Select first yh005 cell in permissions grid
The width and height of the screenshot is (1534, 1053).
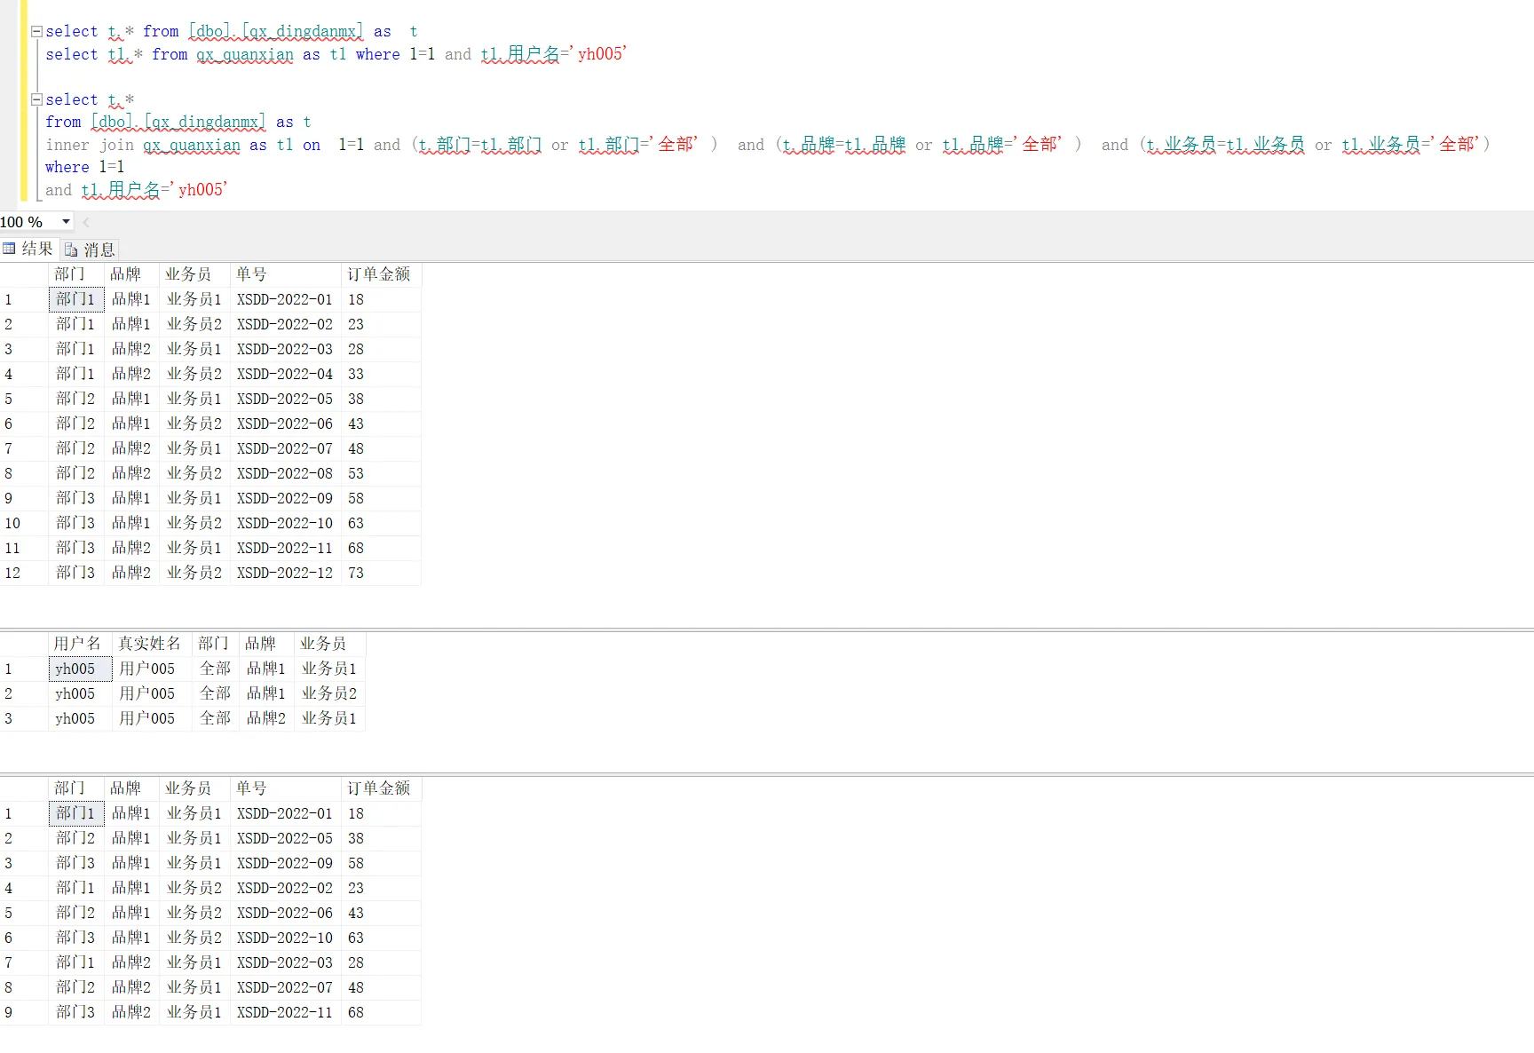(75, 669)
